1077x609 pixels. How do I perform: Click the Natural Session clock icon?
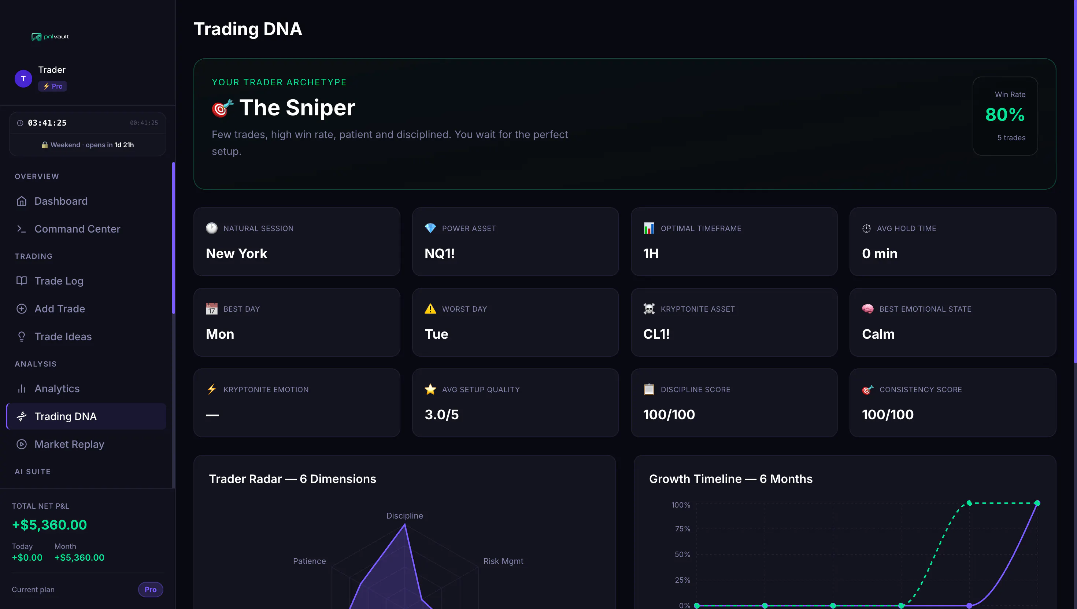(212, 228)
